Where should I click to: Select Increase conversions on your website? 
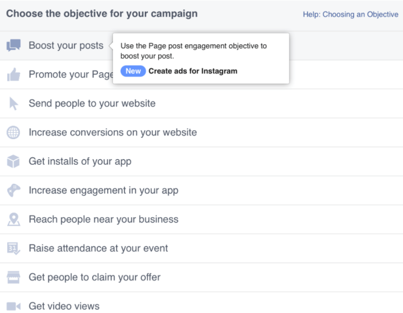(112, 132)
